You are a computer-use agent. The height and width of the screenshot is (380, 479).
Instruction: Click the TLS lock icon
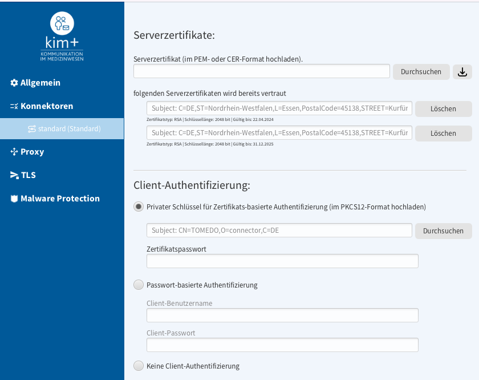point(14,175)
